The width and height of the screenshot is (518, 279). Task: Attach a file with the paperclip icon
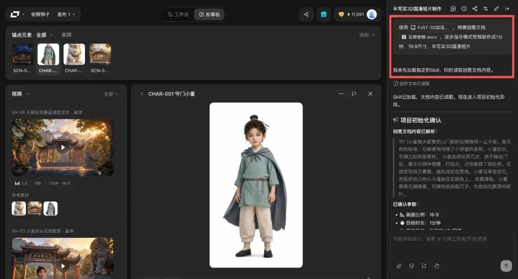click(399, 266)
